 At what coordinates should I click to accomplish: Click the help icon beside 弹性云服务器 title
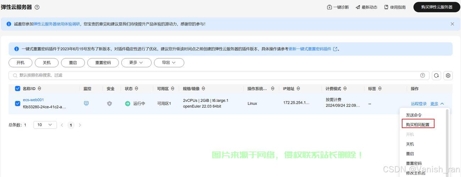coord(37,7)
